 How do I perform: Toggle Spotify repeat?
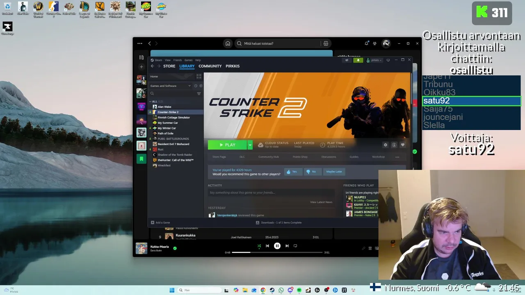[x=295, y=246]
